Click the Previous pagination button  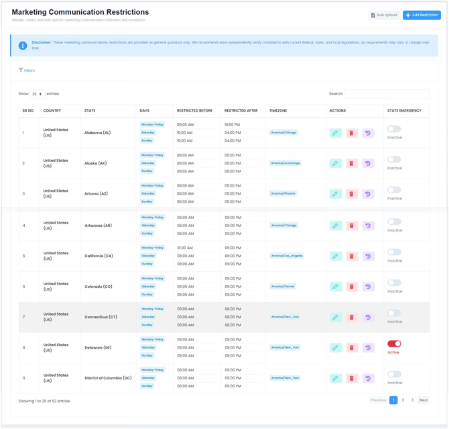click(x=378, y=400)
